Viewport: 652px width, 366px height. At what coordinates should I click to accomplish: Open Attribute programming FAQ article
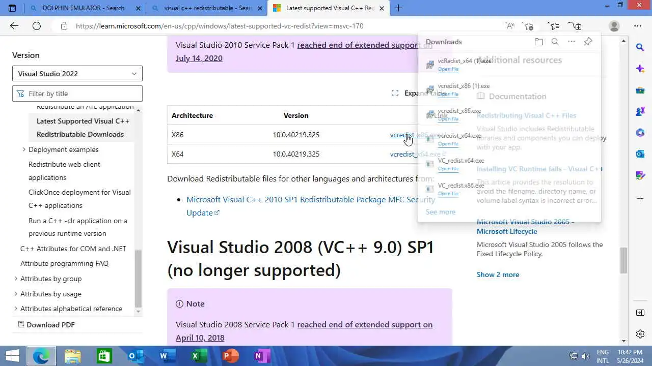pyautogui.click(x=64, y=263)
